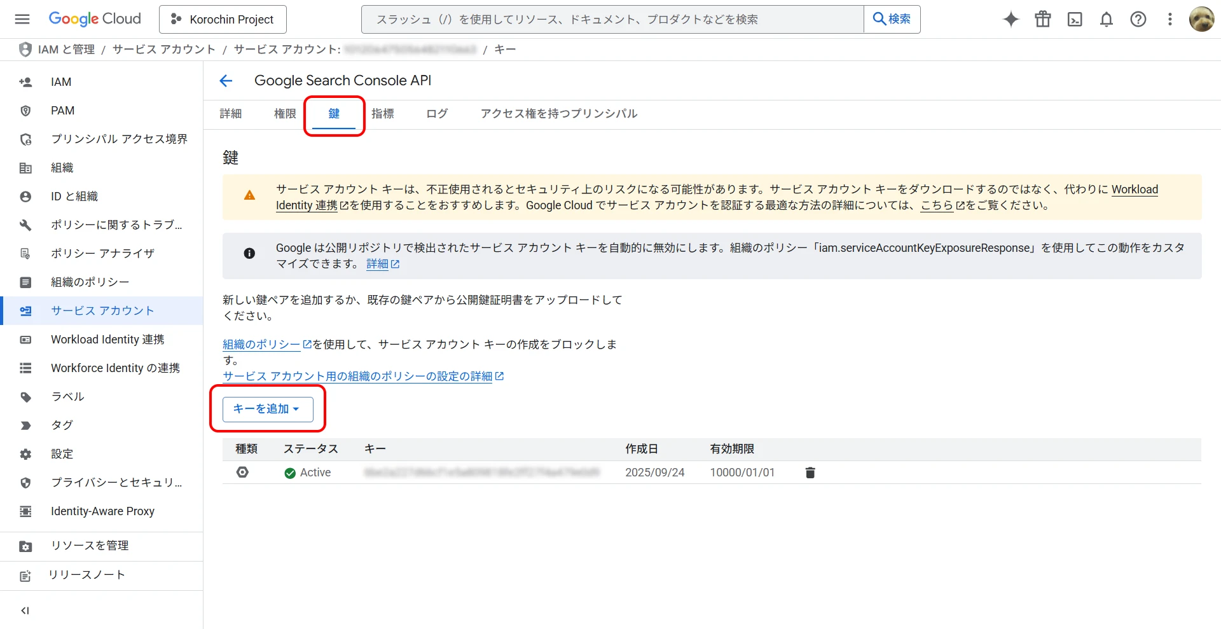Screen dimensions: 1221x629
Task: Switch to the 権限 tab
Action: point(285,114)
